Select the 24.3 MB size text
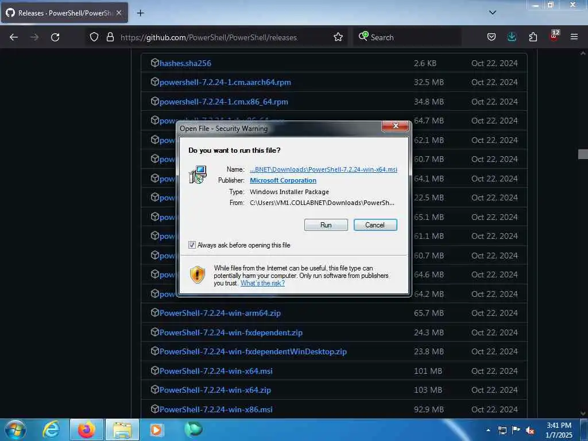The height and width of the screenshot is (441, 588). [428, 332]
